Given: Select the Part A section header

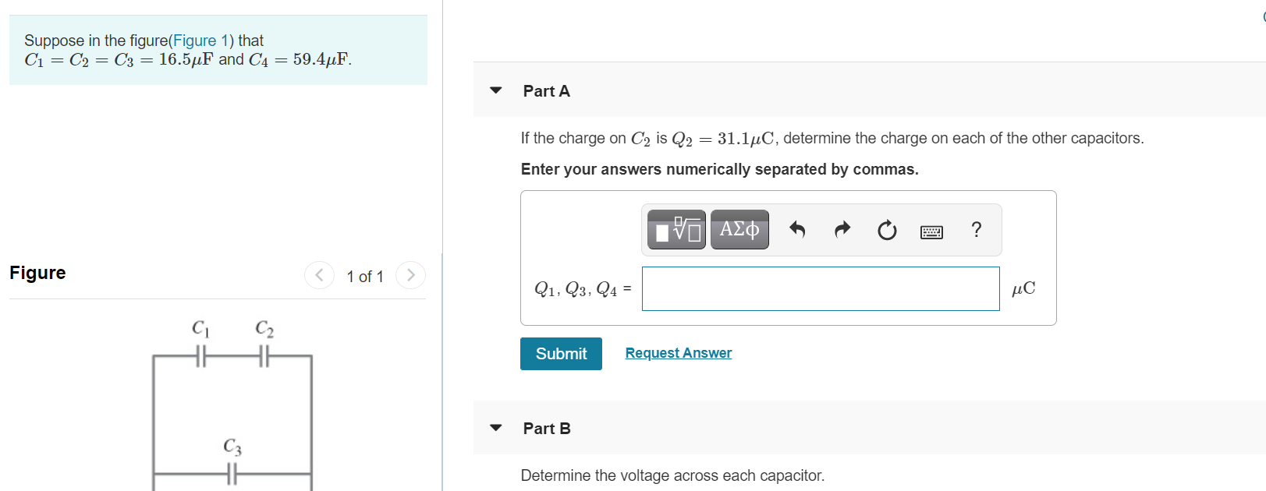Looking at the screenshot, I should [546, 90].
